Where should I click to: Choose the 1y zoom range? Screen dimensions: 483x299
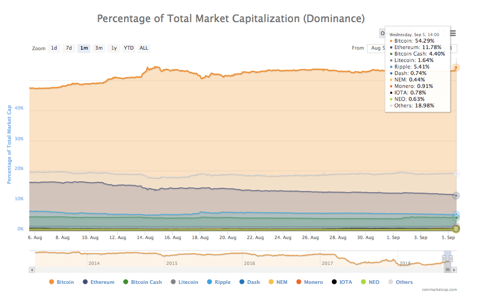click(114, 48)
